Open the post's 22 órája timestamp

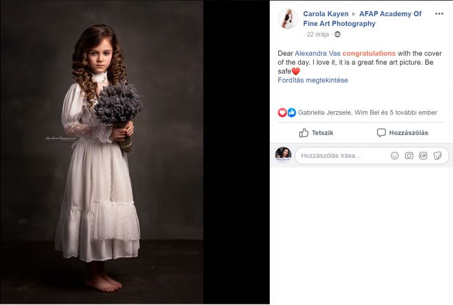[x=319, y=34]
